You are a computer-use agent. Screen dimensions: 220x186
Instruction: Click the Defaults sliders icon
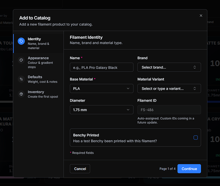(21, 79)
